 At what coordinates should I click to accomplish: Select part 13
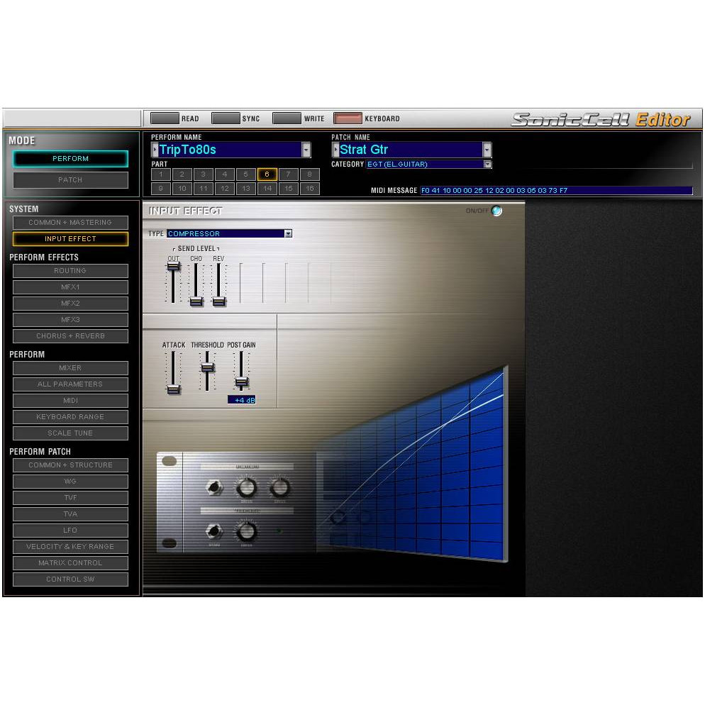pos(246,189)
